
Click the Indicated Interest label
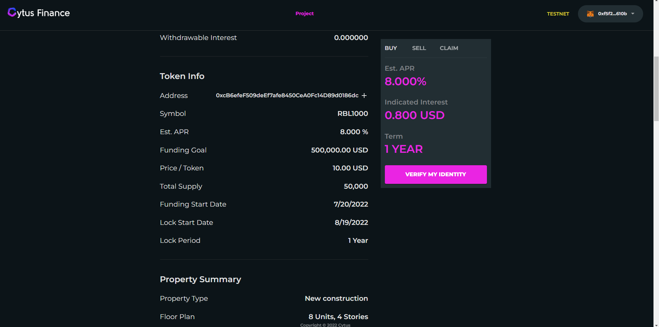tap(416, 102)
